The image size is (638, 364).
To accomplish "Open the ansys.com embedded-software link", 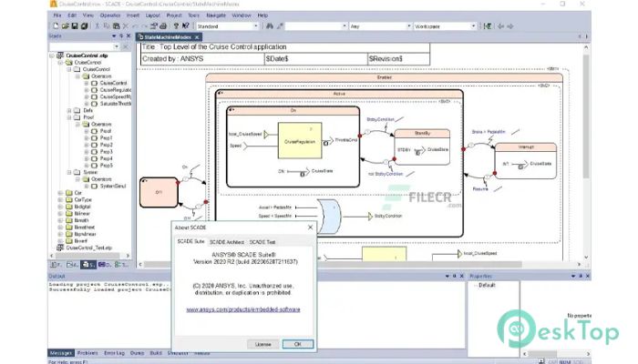I will [243, 309].
